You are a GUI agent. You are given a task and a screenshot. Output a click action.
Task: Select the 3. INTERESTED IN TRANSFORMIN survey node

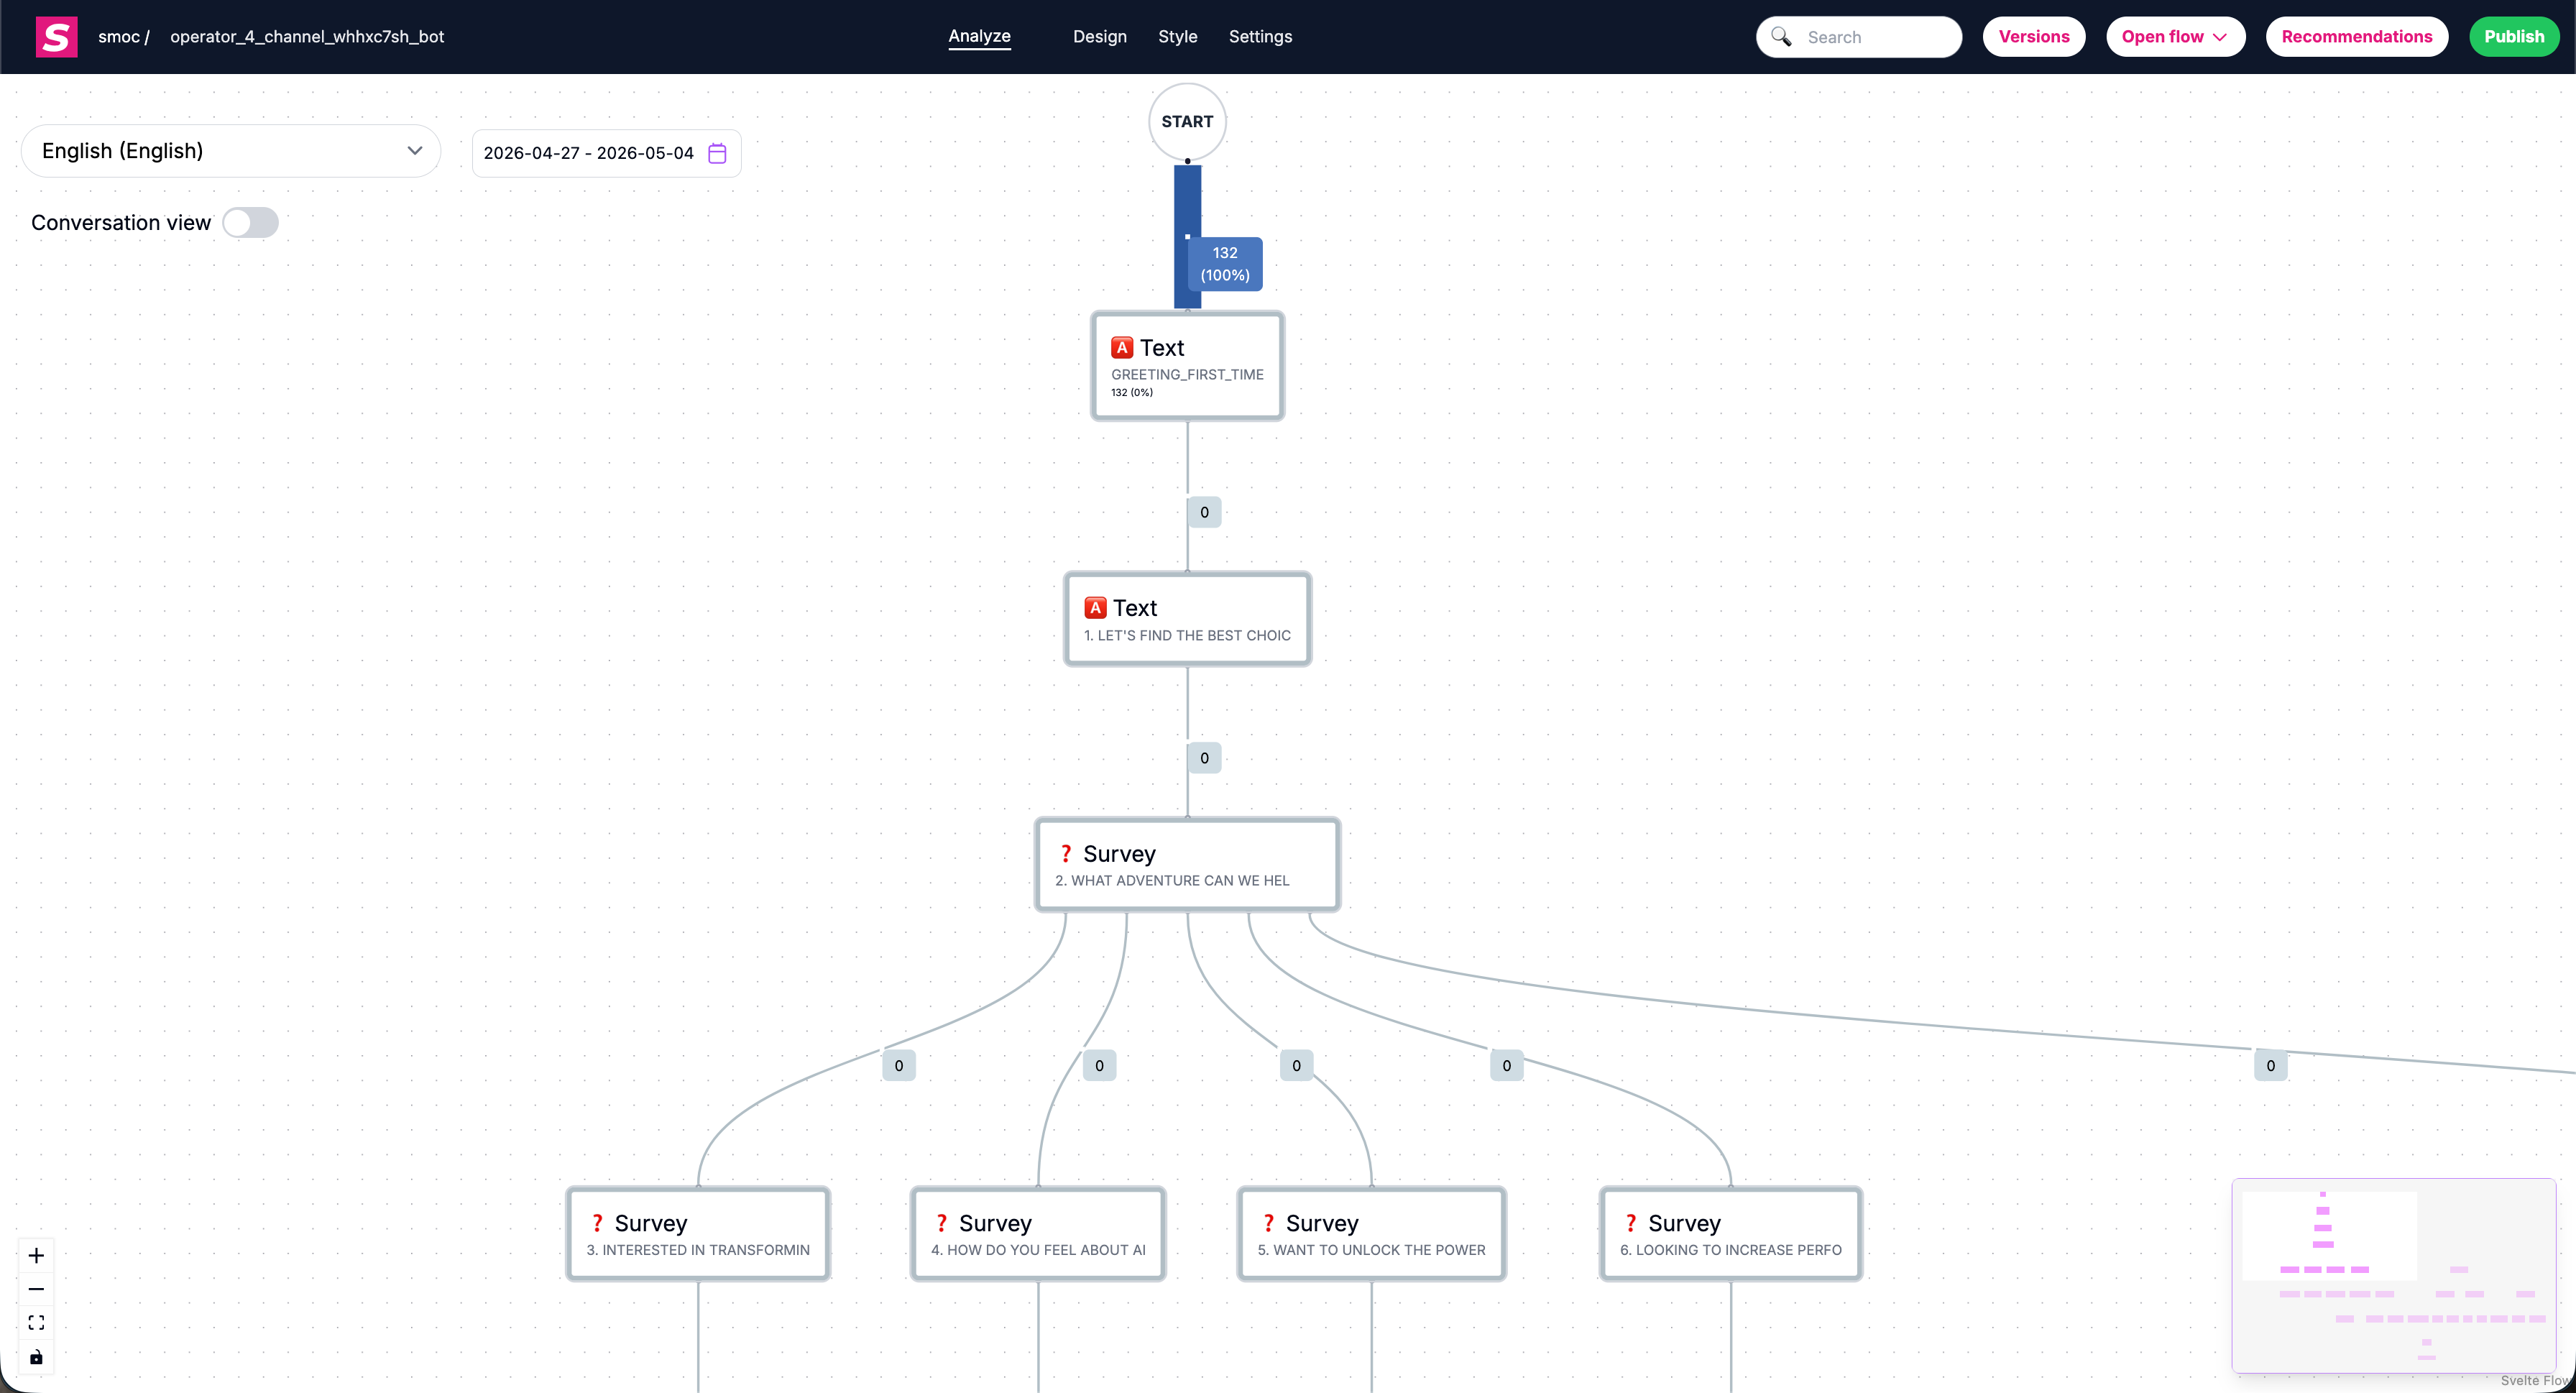(x=698, y=1234)
